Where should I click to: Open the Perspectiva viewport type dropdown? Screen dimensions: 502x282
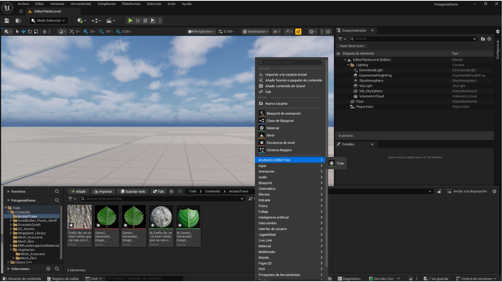click(x=202, y=32)
